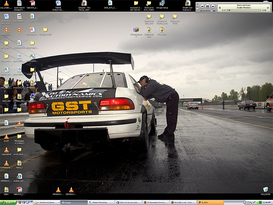Open the Lagunafinal VLC media file
The image size is (273, 205).
(x=6, y=151)
